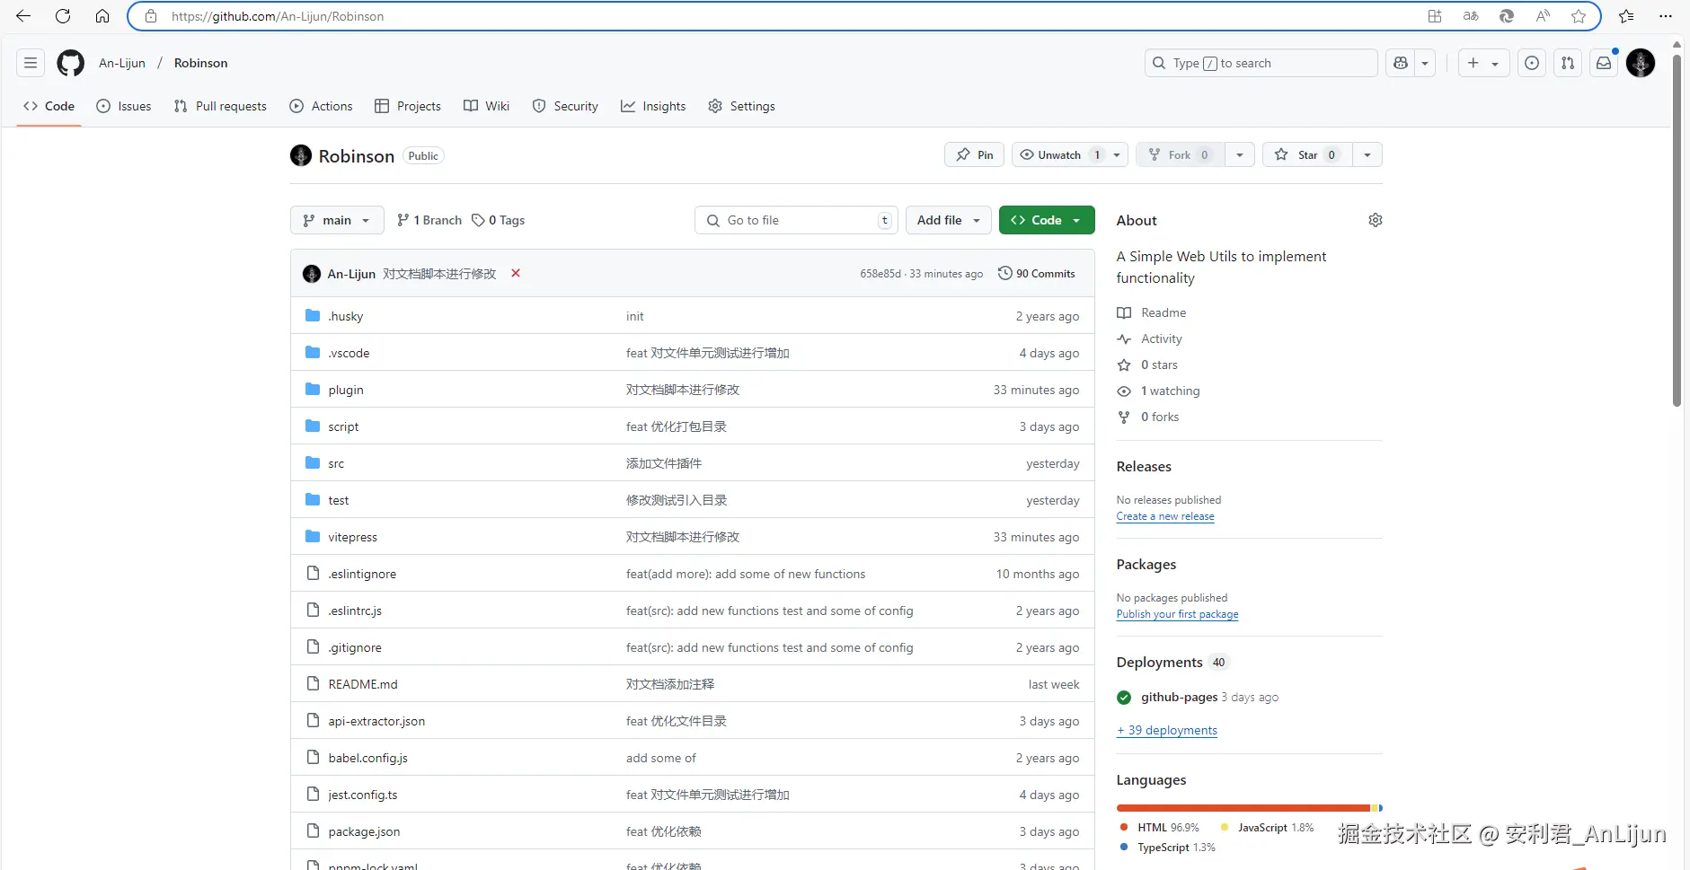Open the split screen browser icon
The height and width of the screenshot is (870, 1690).
pyautogui.click(x=1435, y=16)
